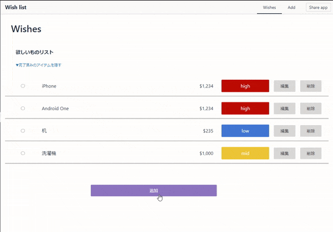Switch to the Wishes tab
This screenshot has width=333, height=232.
(x=269, y=7)
